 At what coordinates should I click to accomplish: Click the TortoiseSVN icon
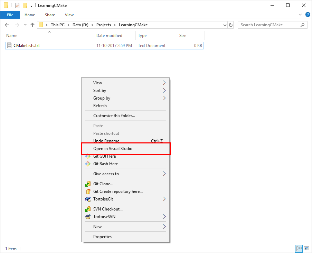[x=88, y=217]
